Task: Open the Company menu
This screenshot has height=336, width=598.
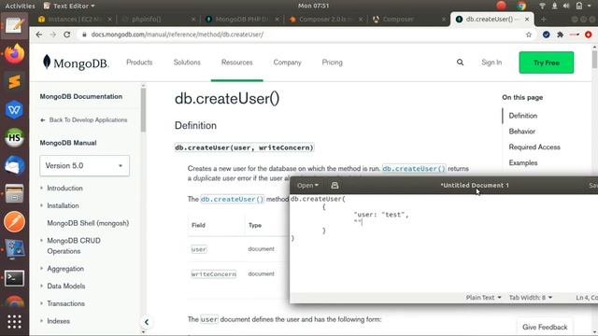Action: tap(287, 63)
